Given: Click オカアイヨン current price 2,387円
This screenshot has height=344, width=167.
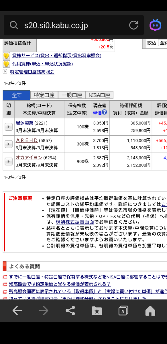Looking at the screenshot, I should (x=101, y=158).
